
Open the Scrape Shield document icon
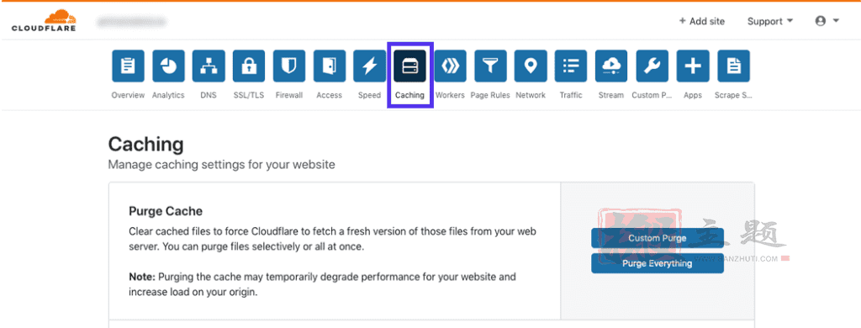[x=733, y=66]
